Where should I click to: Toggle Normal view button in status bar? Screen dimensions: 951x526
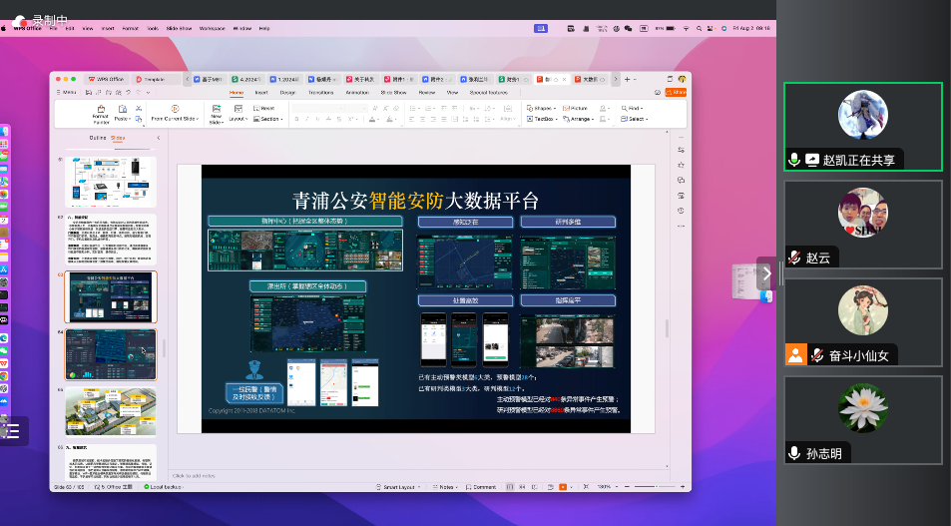(x=510, y=487)
